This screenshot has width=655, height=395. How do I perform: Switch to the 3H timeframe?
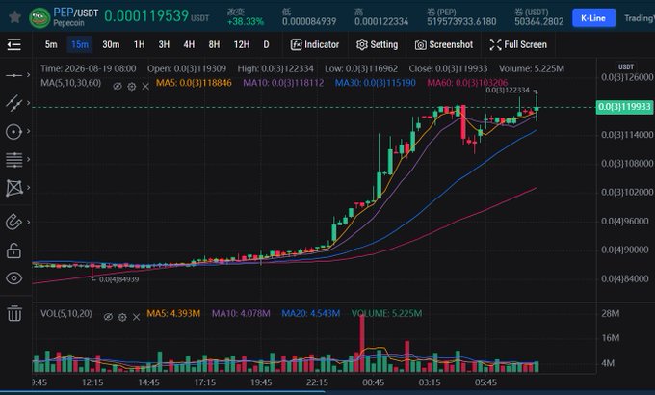tap(164, 44)
